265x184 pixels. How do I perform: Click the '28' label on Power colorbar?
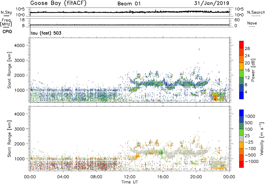pyautogui.click(x=247, y=48)
